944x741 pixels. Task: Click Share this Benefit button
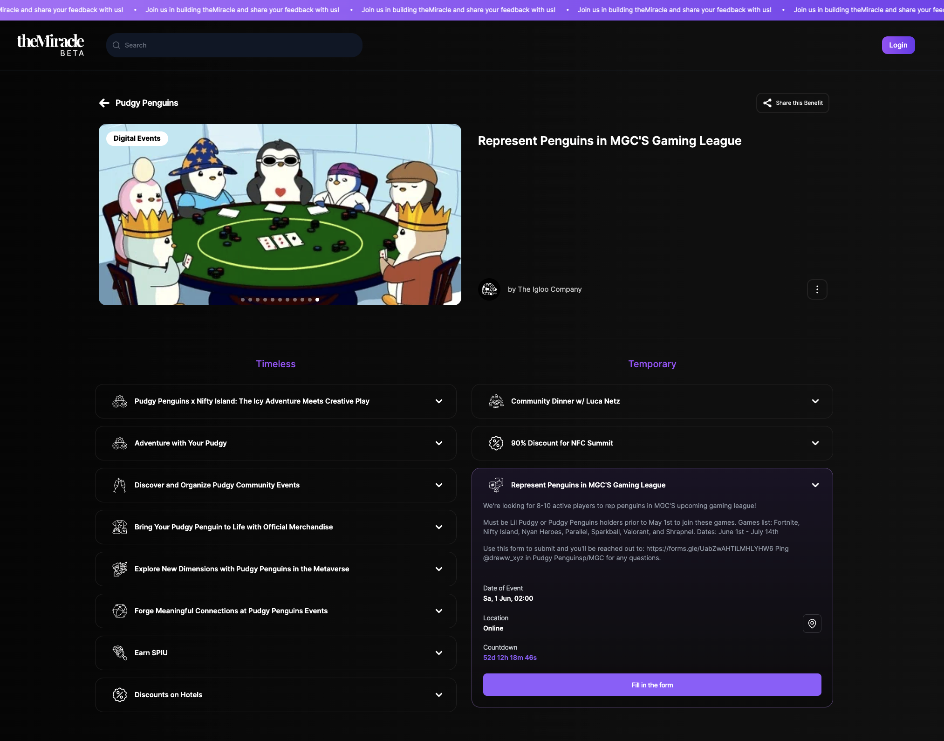pyautogui.click(x=793, y=103)
